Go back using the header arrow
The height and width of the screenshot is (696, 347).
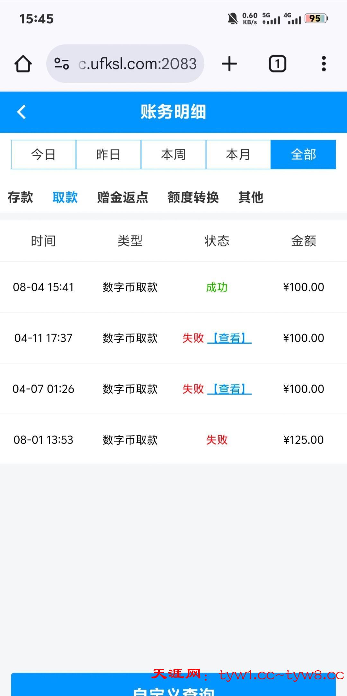(x=22, y=112)
